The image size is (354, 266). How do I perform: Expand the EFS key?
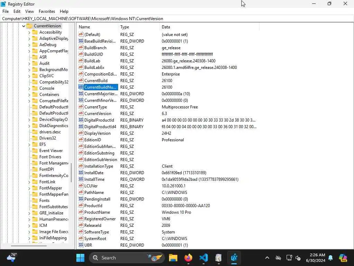[x=29, y=144]
